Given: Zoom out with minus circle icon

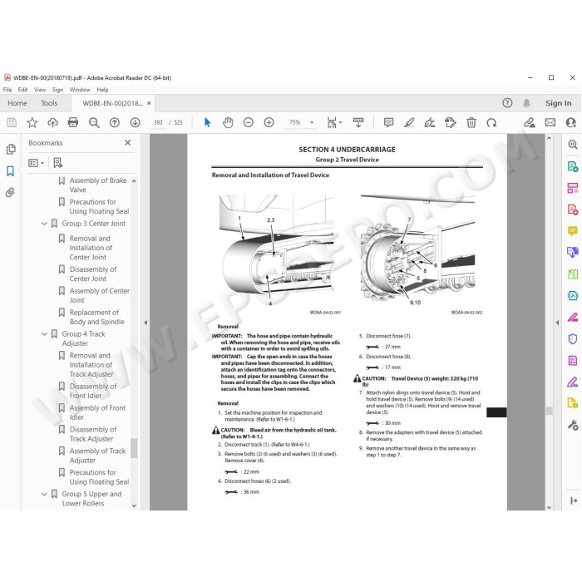Looking at the screenshot, I should [x=249, y=122].
